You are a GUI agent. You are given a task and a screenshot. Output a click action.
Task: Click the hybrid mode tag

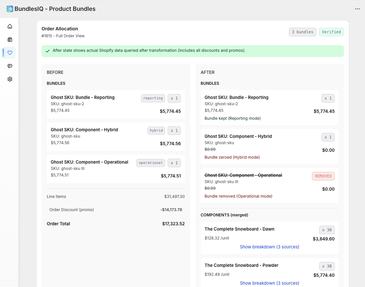click(156, 131)
